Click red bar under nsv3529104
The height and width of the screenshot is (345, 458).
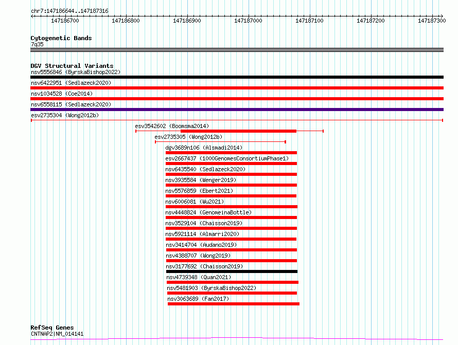pos(231,228)
